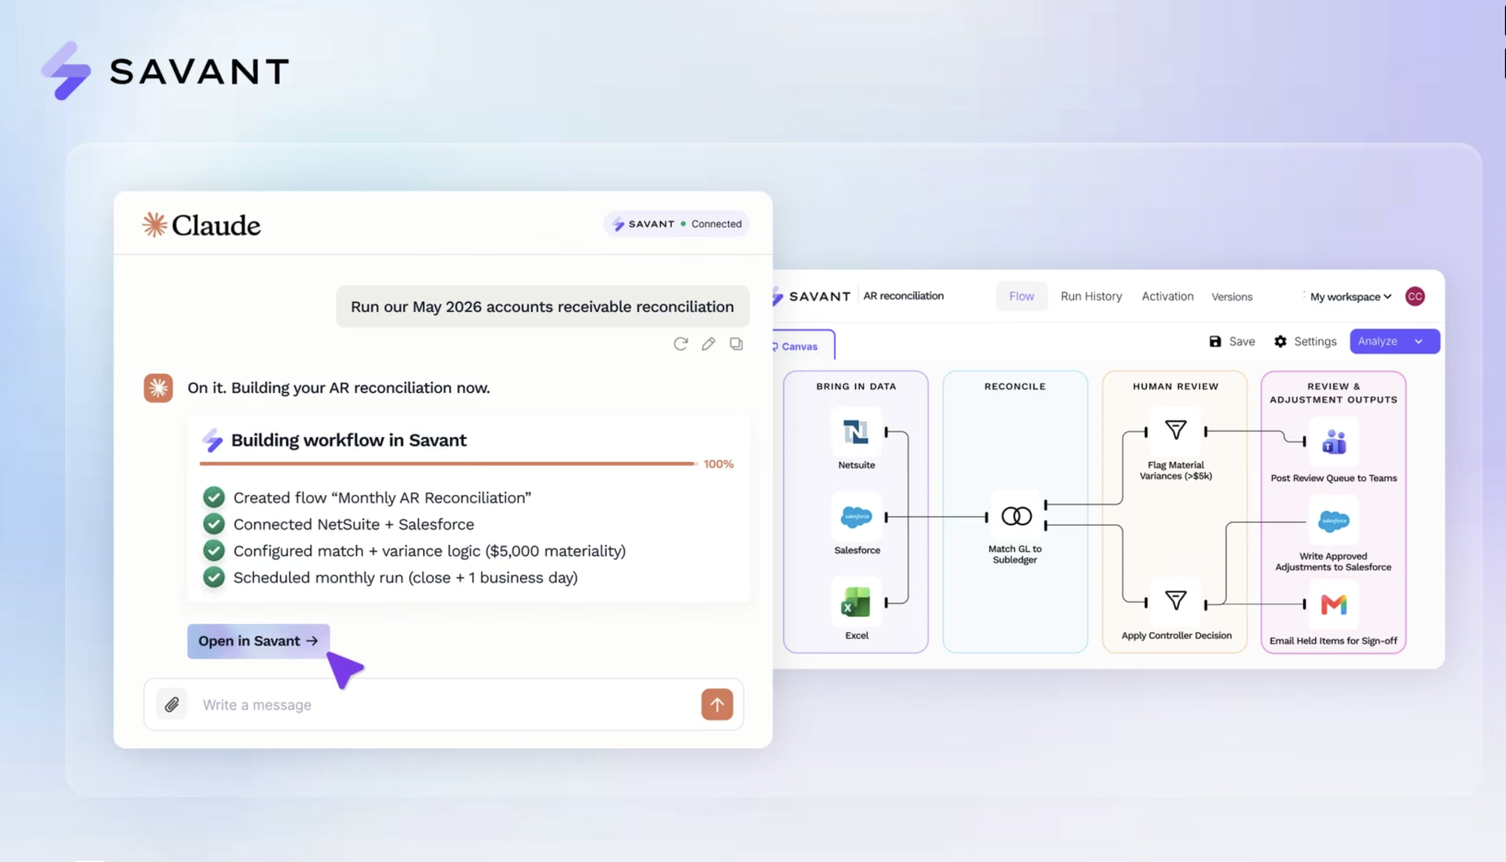This screenshot has width=1506, height=862.
Task: Click the Analyze button
Action: [x=1378, y=341]
